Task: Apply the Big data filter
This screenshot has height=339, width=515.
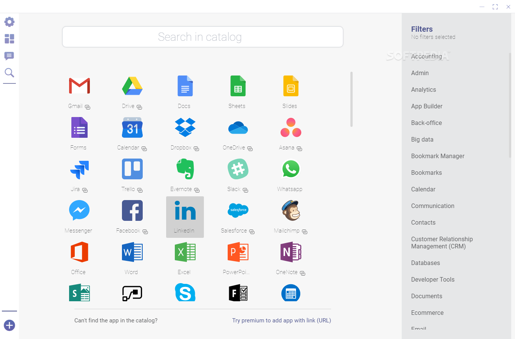Action: (422, 139)
